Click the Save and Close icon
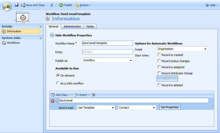Viewport: 220px width, 133px height. click(x=23, y=5)
